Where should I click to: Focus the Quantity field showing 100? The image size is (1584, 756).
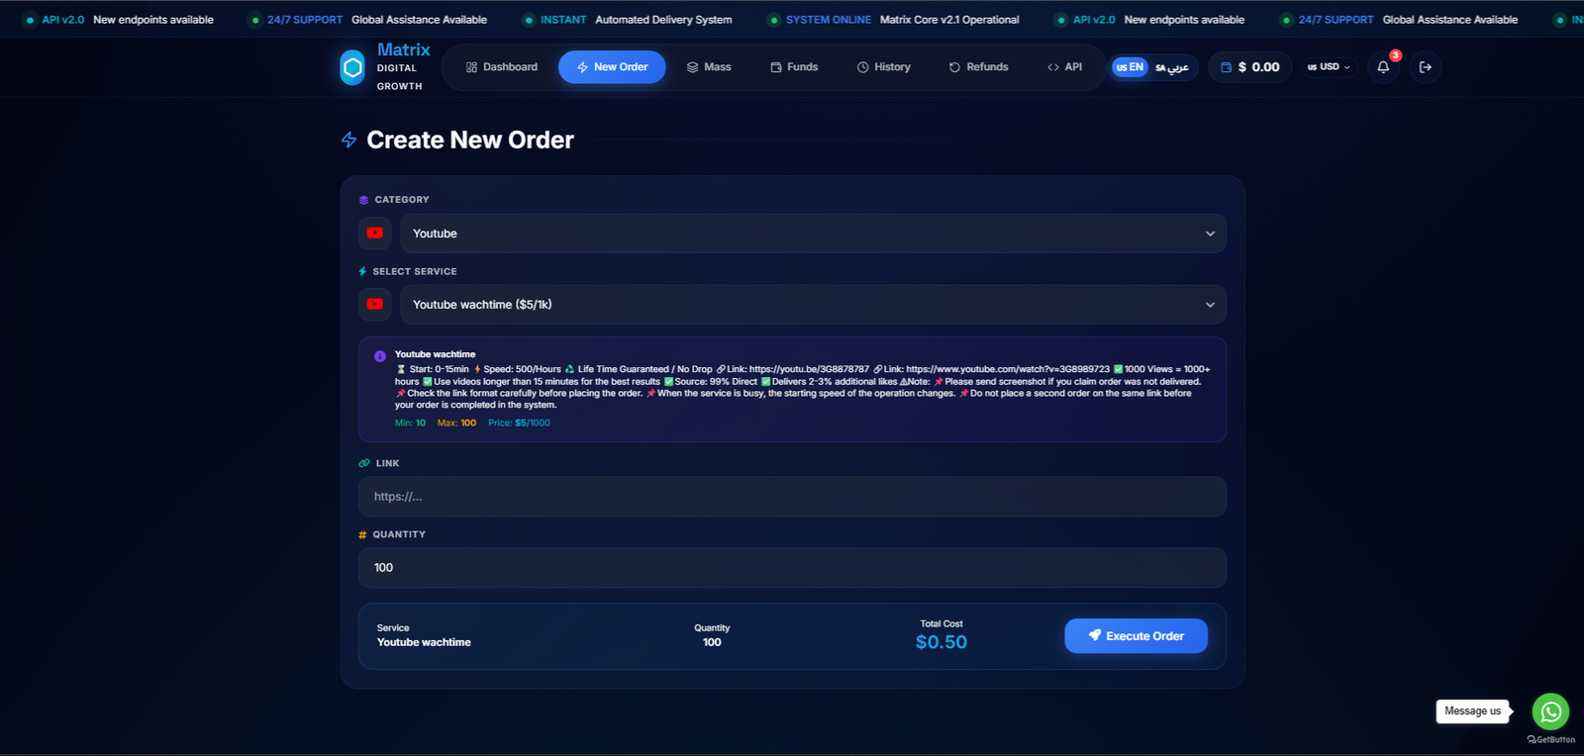click(x=792, y=568)
